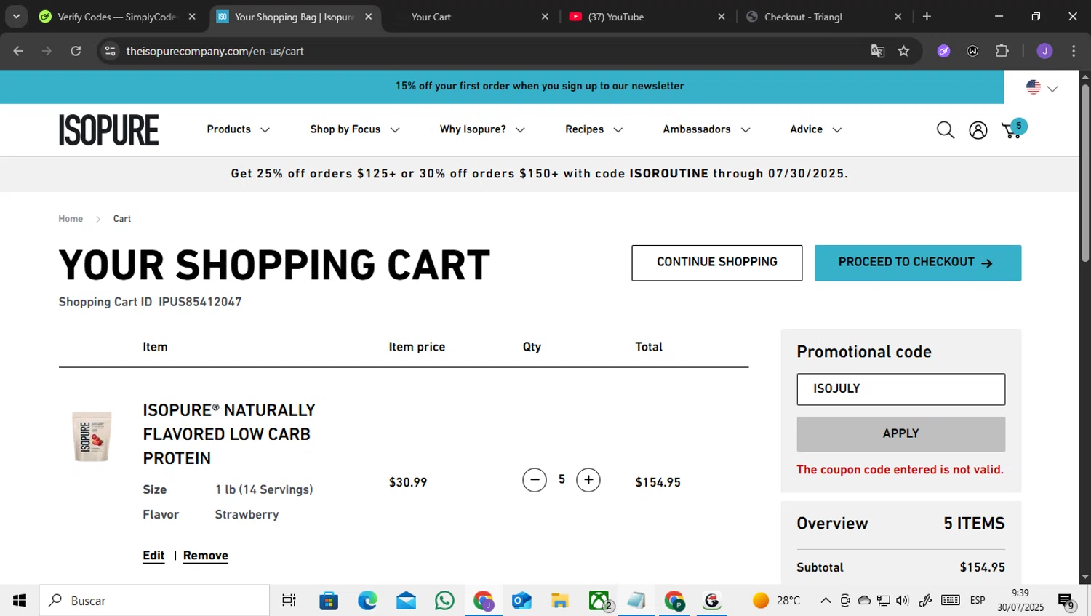Click the Edit link for the protein item

click(x=153, y=556)
